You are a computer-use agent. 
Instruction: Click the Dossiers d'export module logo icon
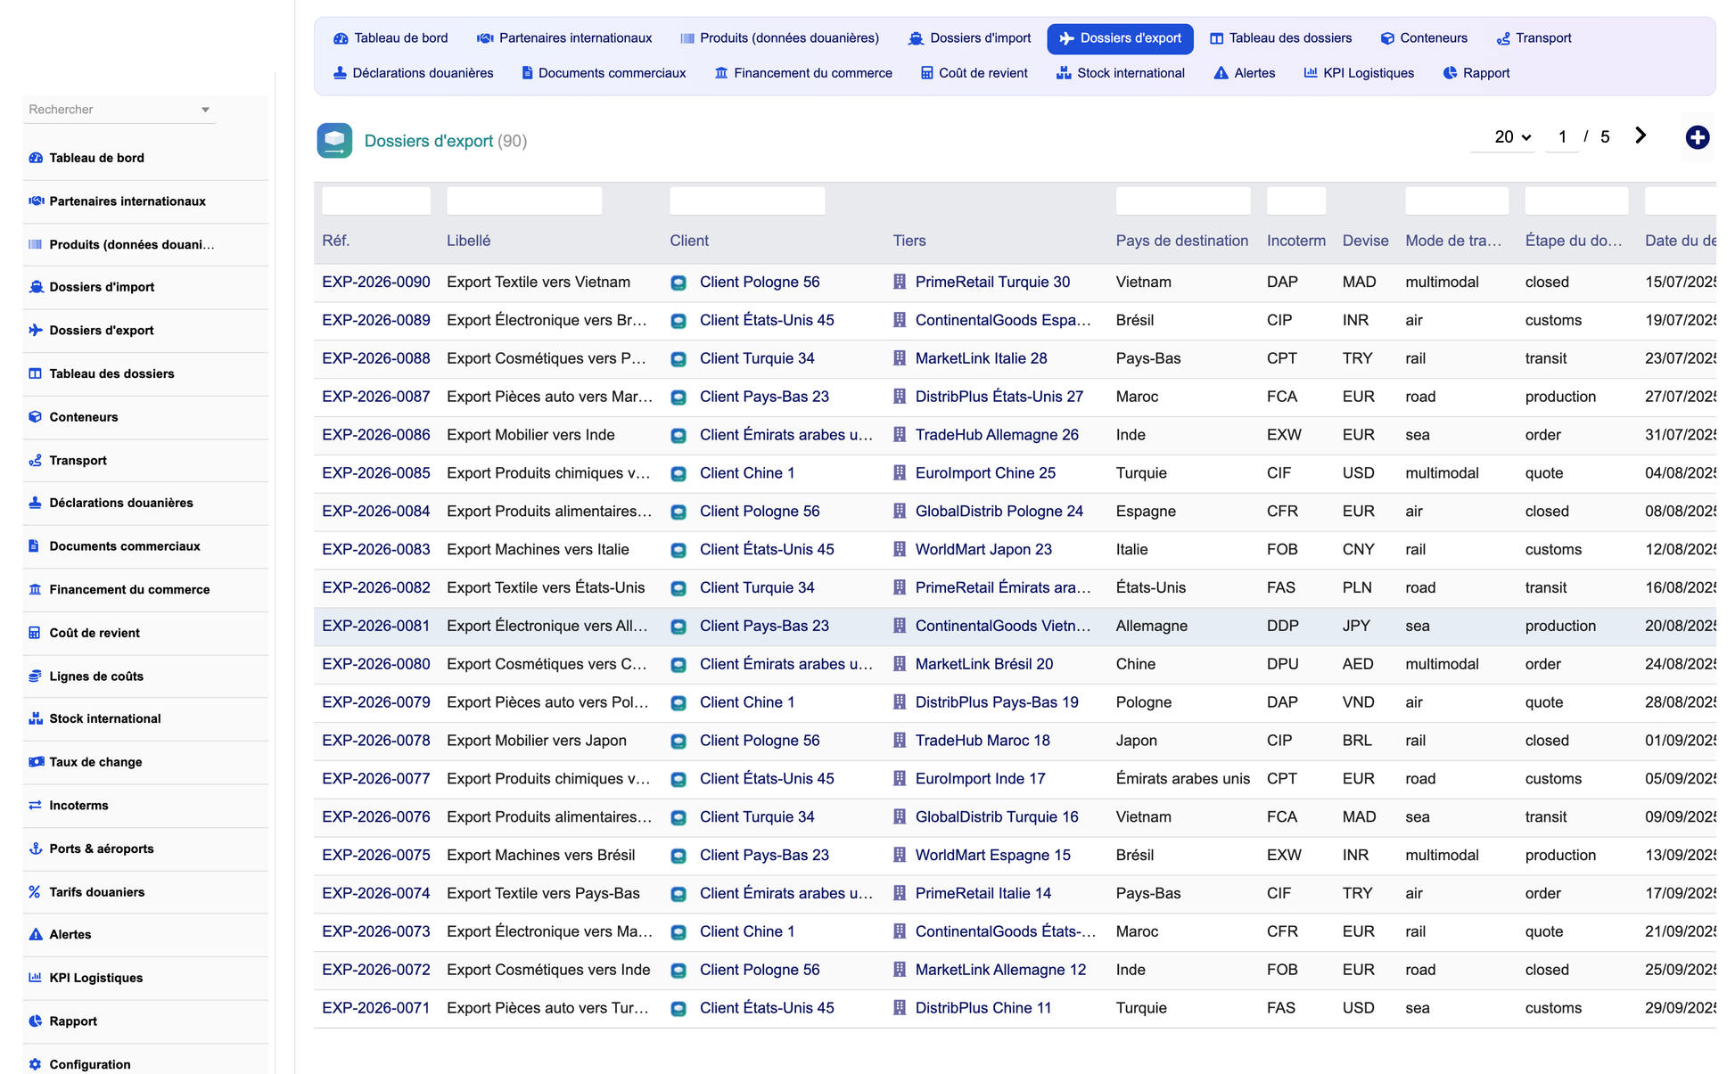334,141
